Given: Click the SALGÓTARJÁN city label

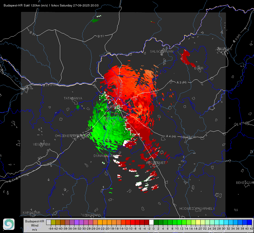Looking at the screenshot, I should click(x=161, y=52).
